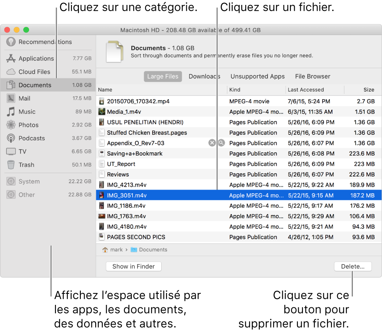Click the Stuffed Chicken Breast.pages file icon

pyautogui.click(x=102, y=133)
